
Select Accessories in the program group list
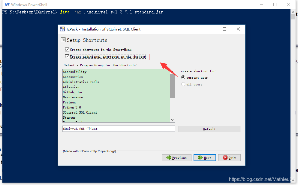[116, 77]
